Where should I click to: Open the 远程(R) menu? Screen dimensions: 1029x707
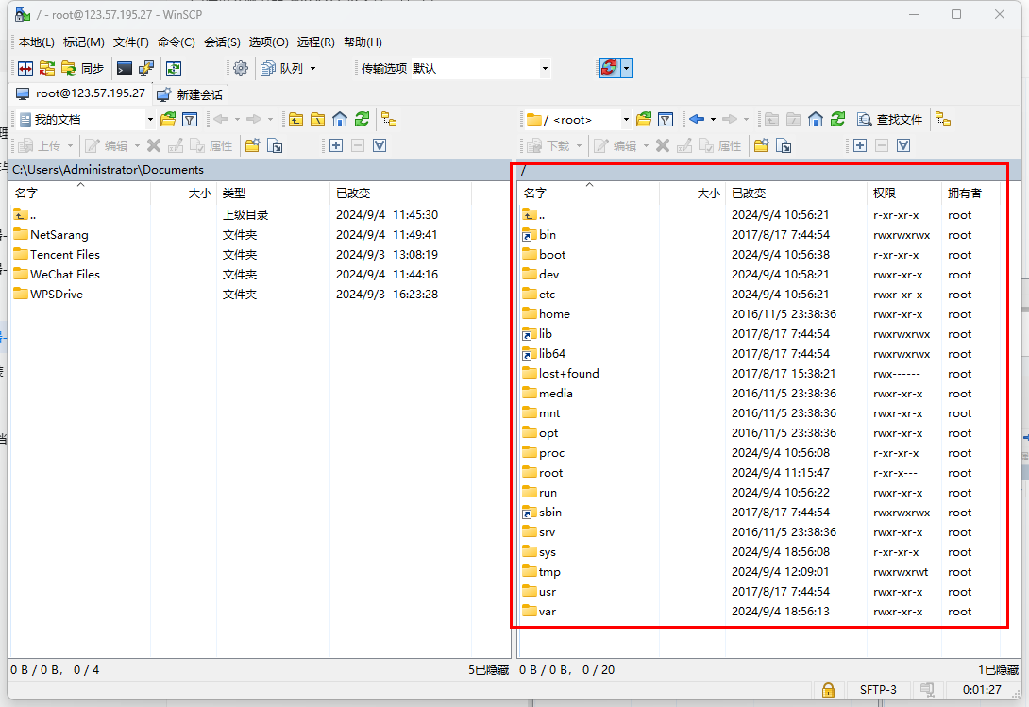pyautogui.click(x=315, y=42)
